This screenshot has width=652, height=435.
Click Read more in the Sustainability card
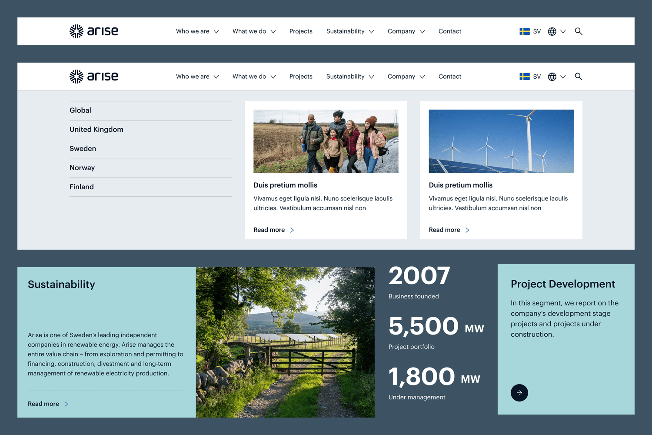[43, 404]
